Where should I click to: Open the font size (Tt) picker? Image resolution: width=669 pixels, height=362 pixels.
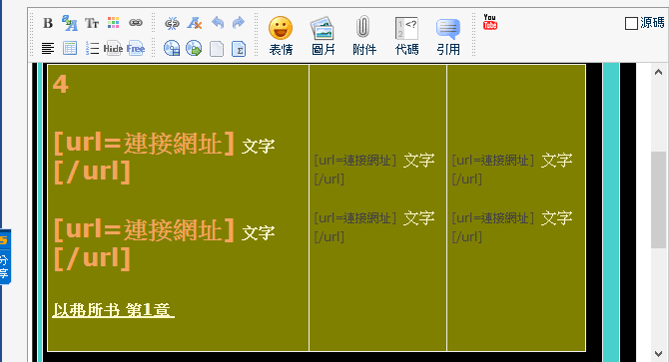[92, 23]
